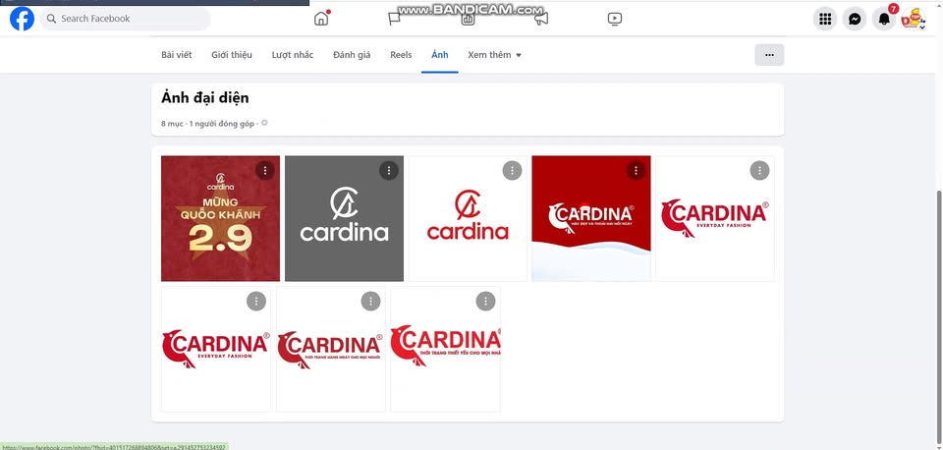Open the page's three-dot more menu
This screenshot has width=943, height=450.
769,55
